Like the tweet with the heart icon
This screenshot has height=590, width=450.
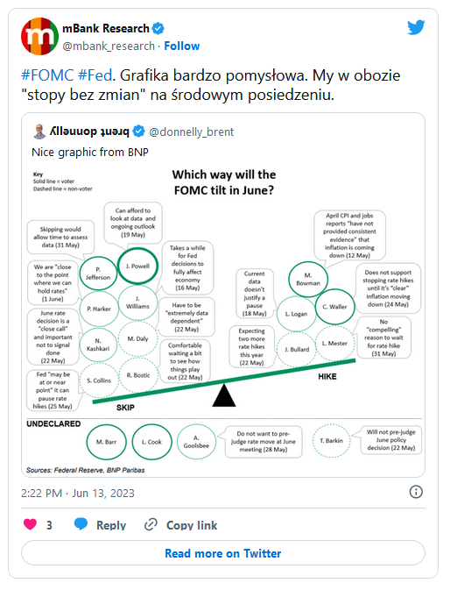31,524
